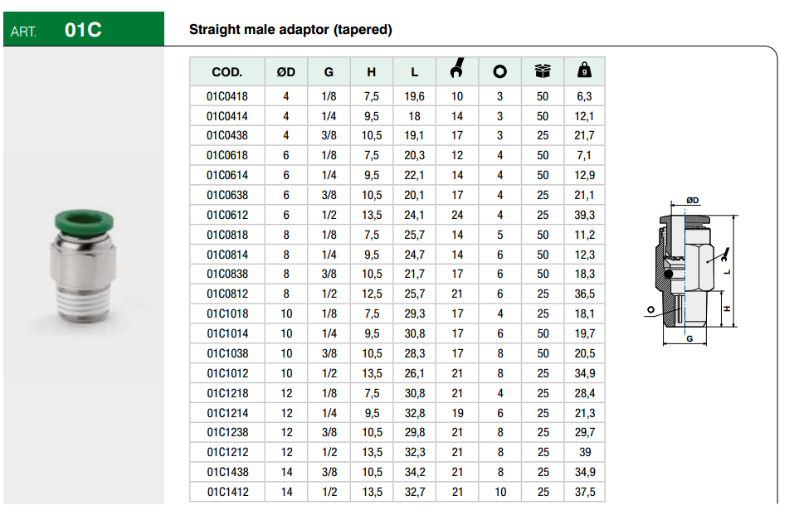Select product code 01C0612
794x520 pixels.
coord(227,215)
